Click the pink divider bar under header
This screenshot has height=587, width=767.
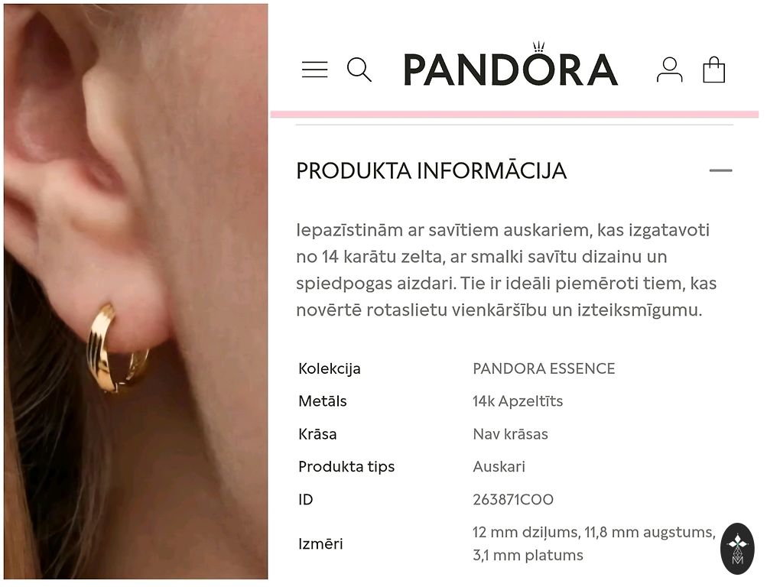click(514, 115)
